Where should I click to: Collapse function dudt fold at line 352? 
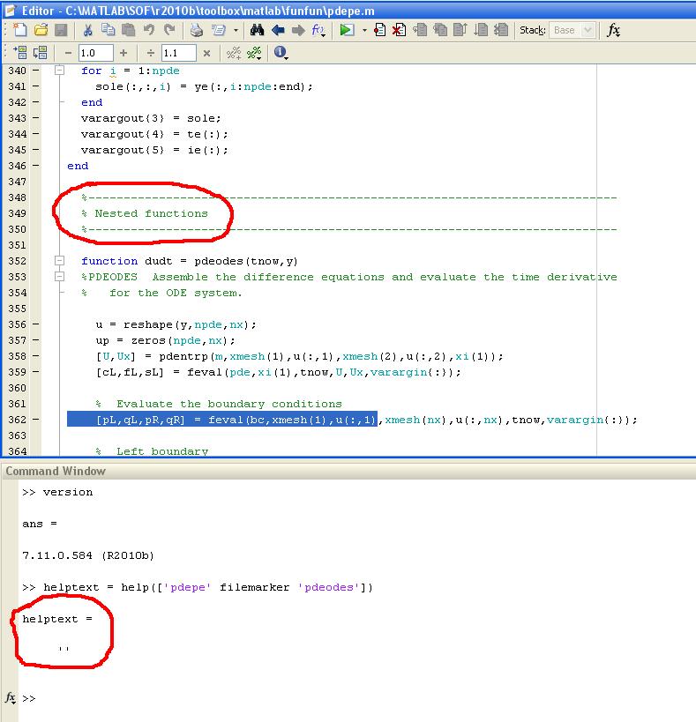59,261
